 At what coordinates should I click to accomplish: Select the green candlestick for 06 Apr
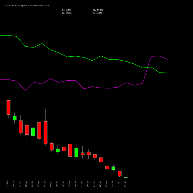click(x=33, y=132)
